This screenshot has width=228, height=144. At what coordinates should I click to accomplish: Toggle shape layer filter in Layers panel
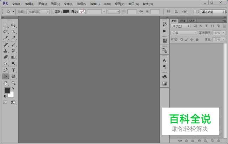212,26
